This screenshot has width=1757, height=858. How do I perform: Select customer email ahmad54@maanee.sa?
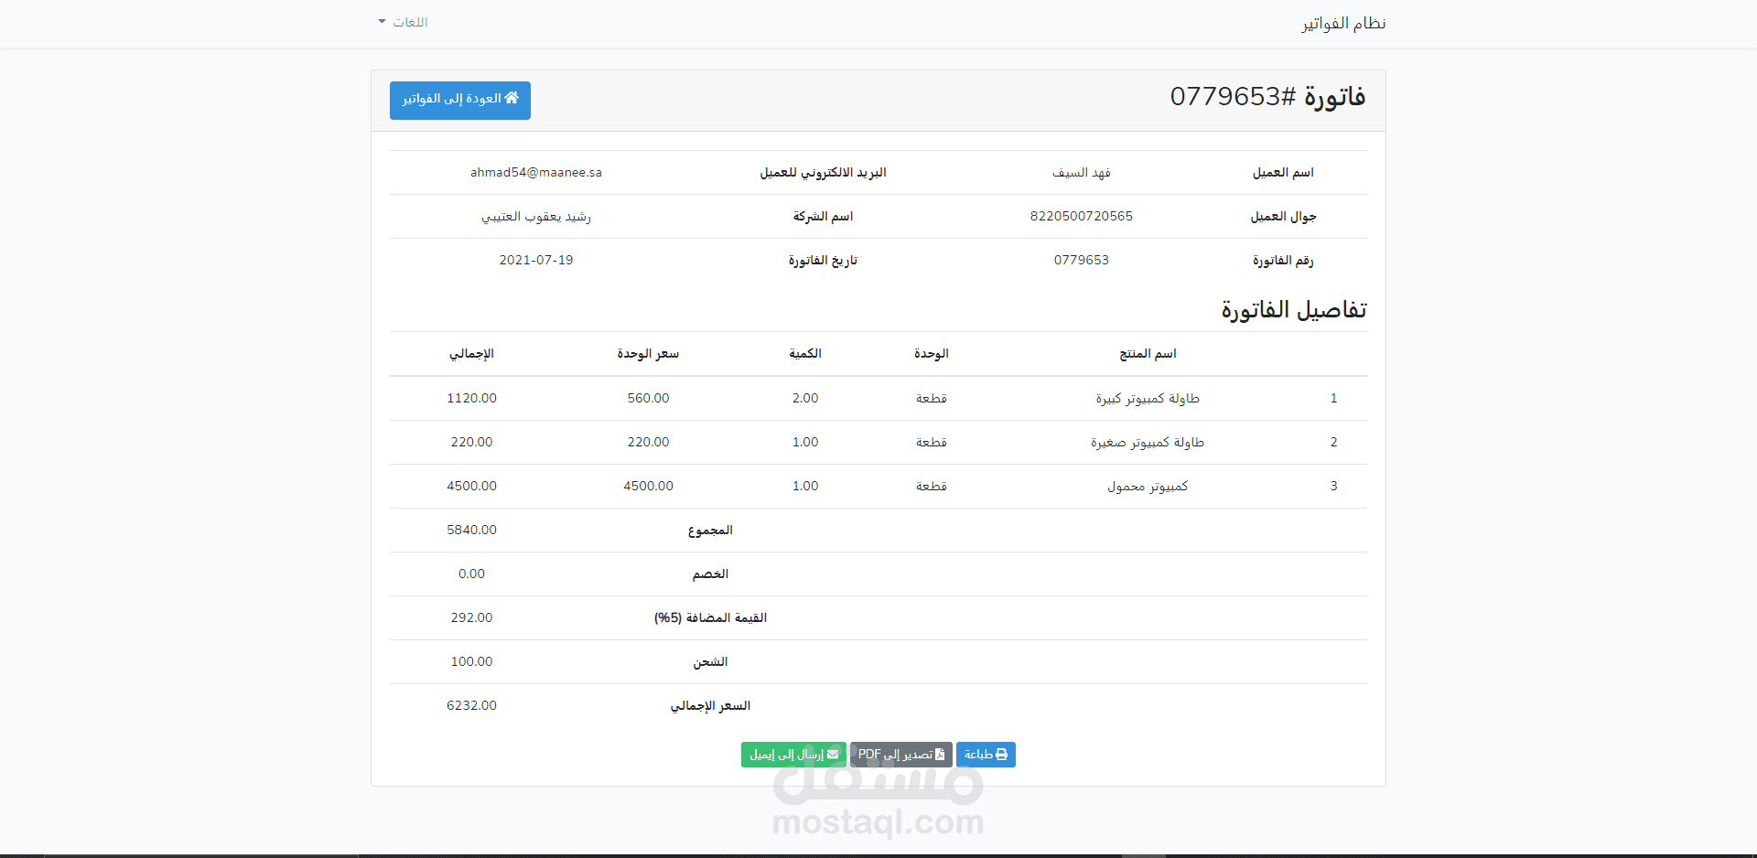(536, 173)
